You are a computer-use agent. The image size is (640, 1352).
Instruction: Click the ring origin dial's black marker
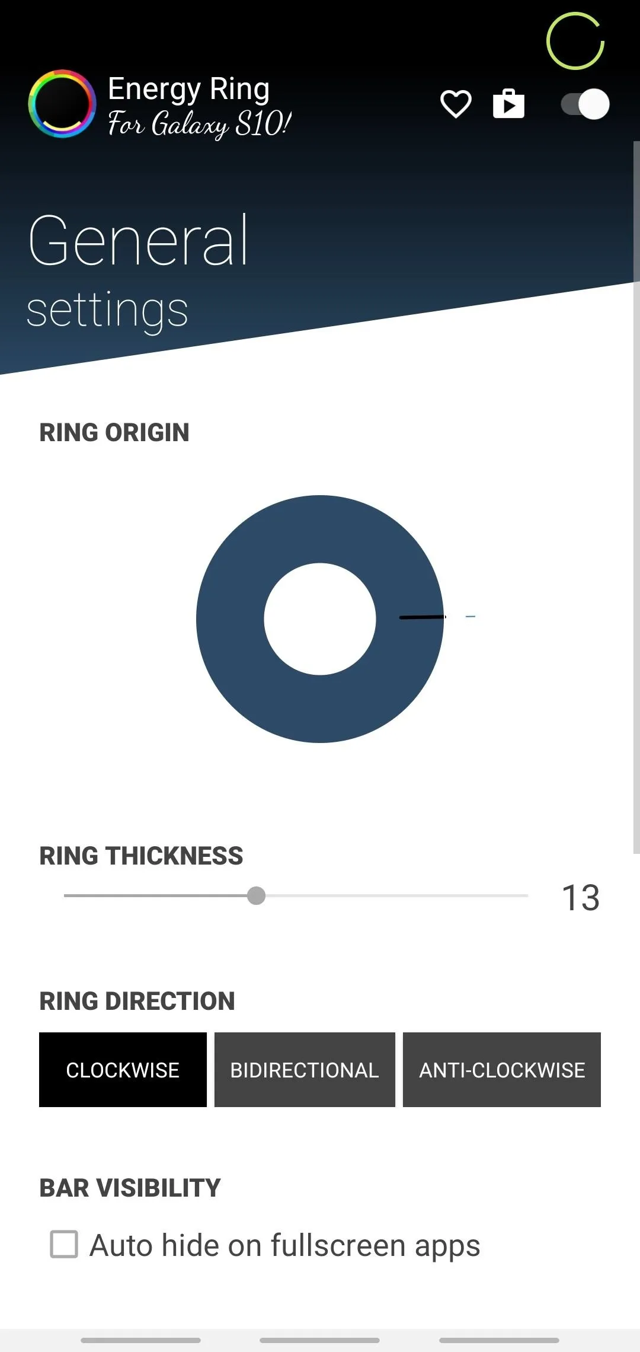coord(423,617)
